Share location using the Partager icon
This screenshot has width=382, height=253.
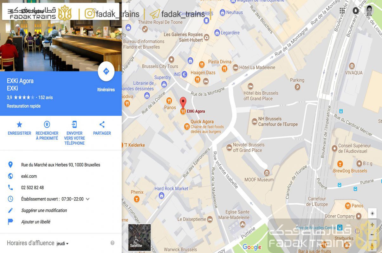pyautogui.click(x=102, y=125)
